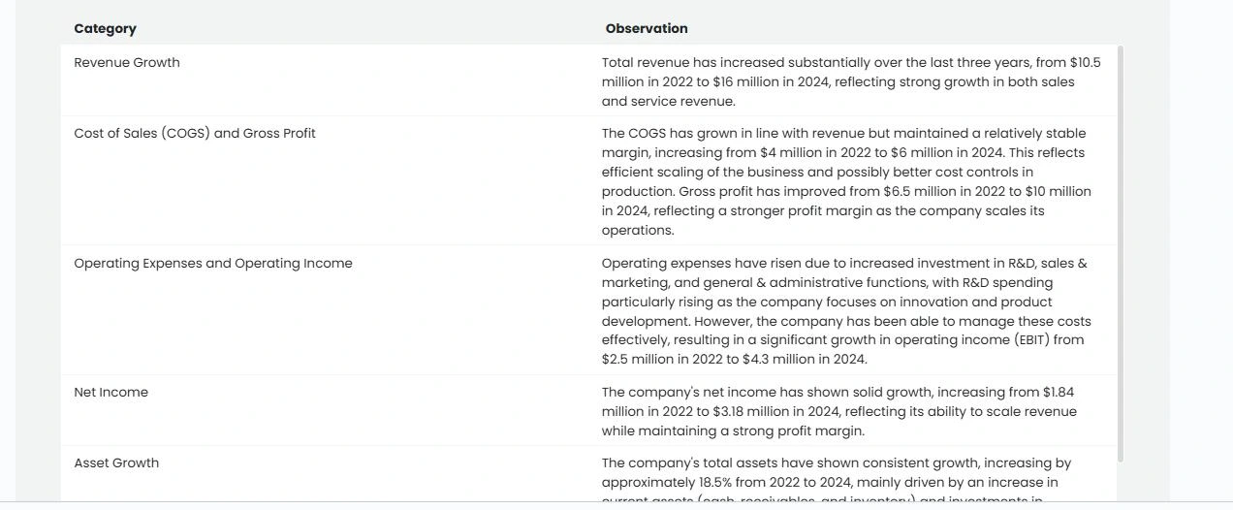Select the Net Income category cell
This screenshot has height=510, width=1233.
(x=111, y=392)
